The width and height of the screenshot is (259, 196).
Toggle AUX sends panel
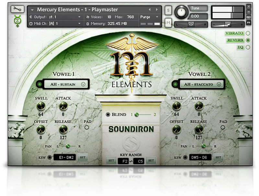(249, 17)
